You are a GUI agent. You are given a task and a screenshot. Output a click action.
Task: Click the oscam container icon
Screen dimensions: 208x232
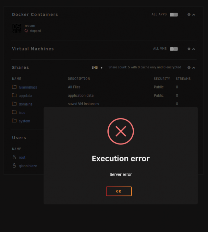17,28
